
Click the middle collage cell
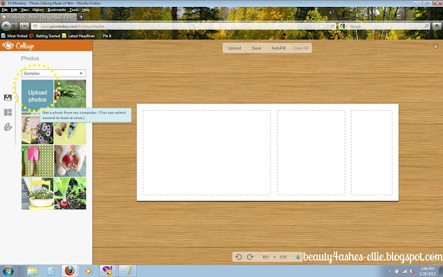(311, 152)
